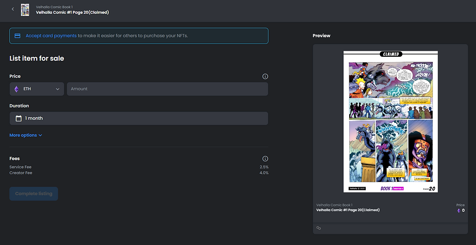Open the 1 month duration picker
Viewport: 476px width, 245px height.
[139, 118]
